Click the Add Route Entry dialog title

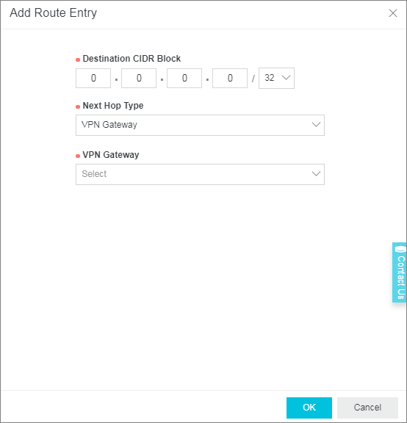[53, 13]
